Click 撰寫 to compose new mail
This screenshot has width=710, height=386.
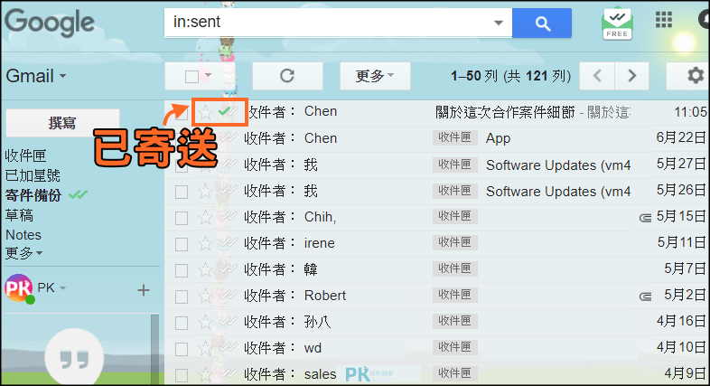62,123
